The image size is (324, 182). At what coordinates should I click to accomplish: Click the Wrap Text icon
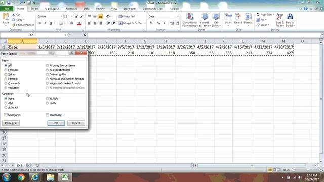tap(120, 16)
